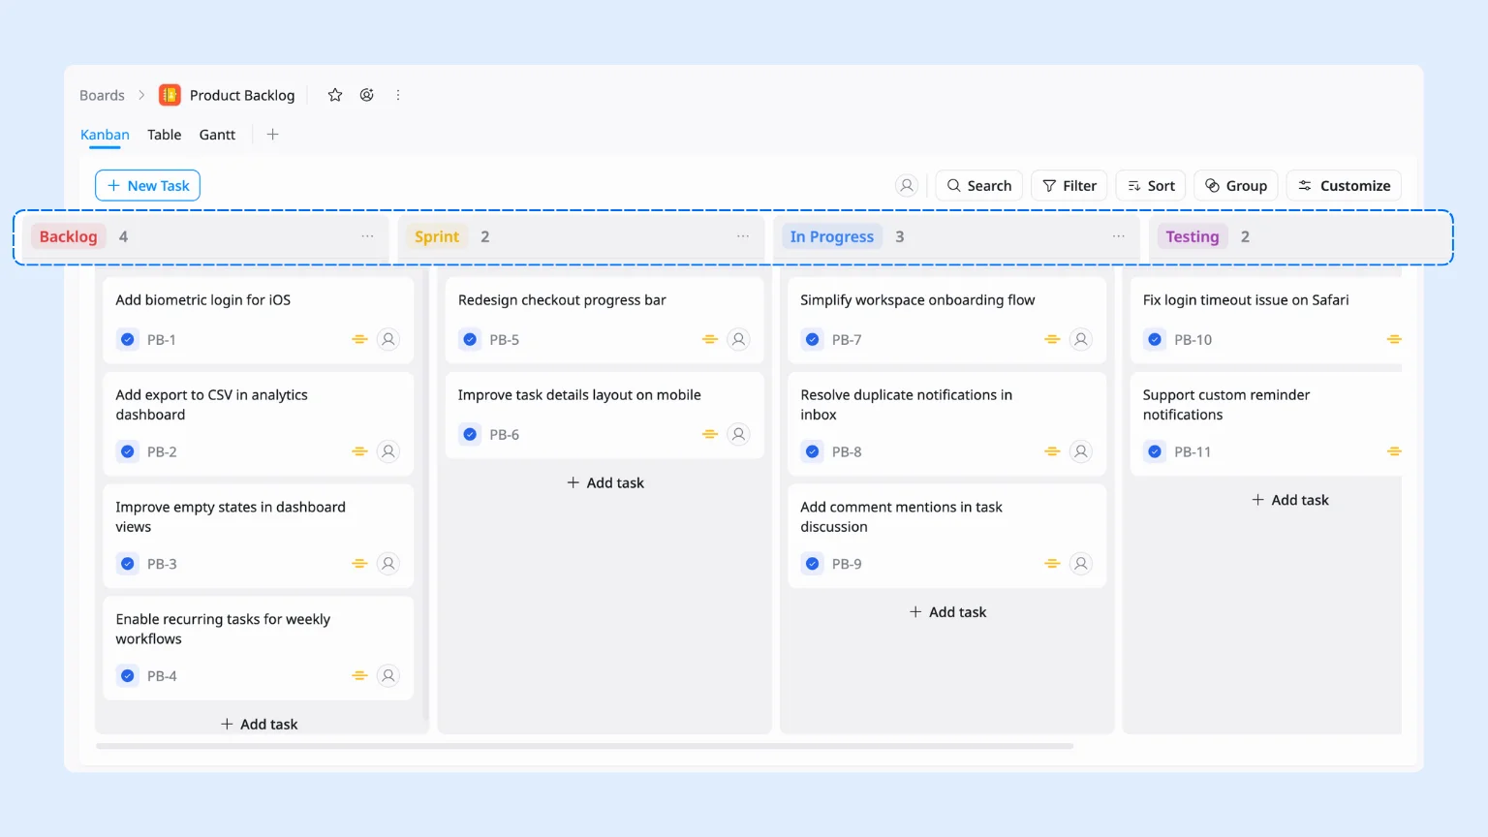
Task: Toggle the status check on PB-5
Action: click(470, 339)
